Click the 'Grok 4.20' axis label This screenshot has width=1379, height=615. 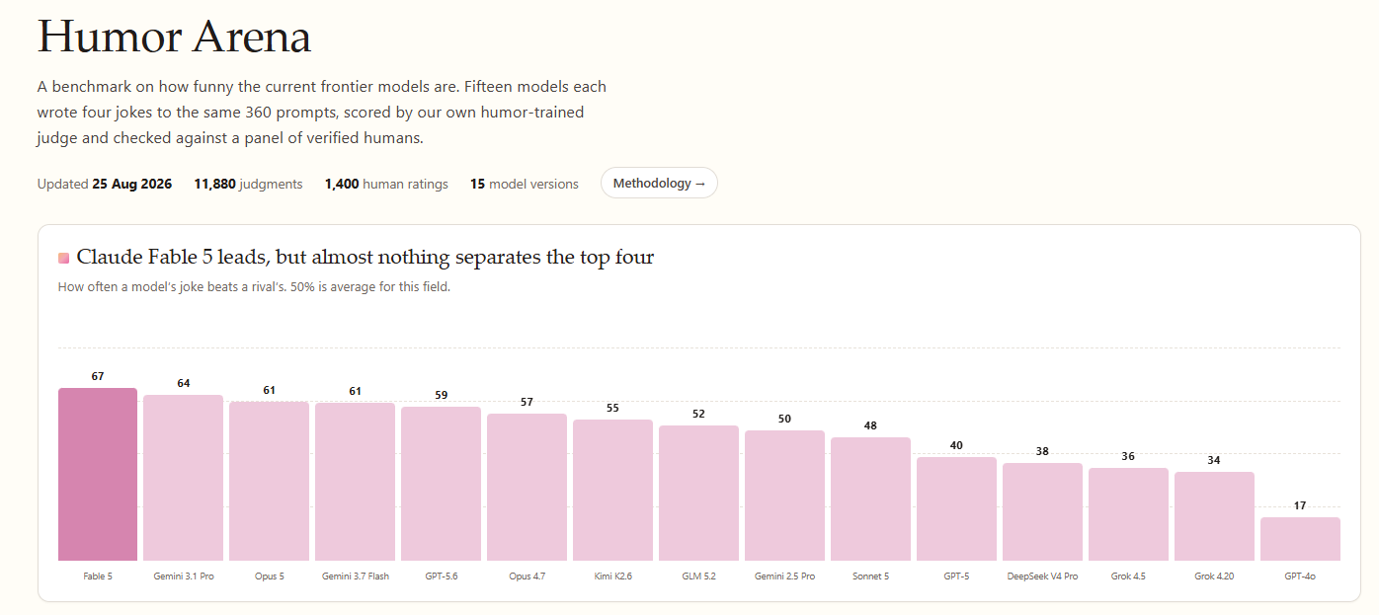[x=1215, y=577]
